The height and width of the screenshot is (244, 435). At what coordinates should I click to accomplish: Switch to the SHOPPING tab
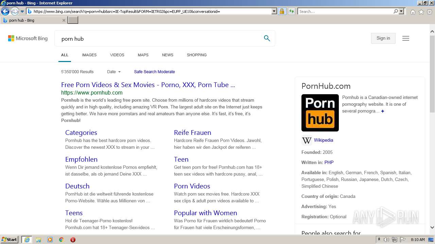[196, 55]
